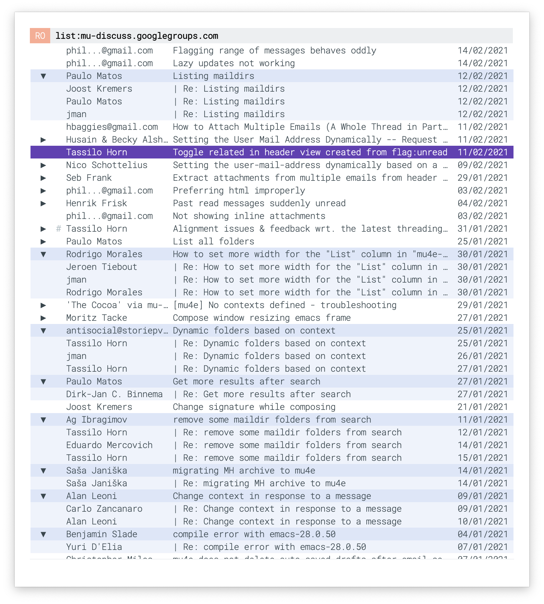544x604 pixels.
Task: Open Tassilo Horn reply dated 25/01/2021
Action: point(272,343)
